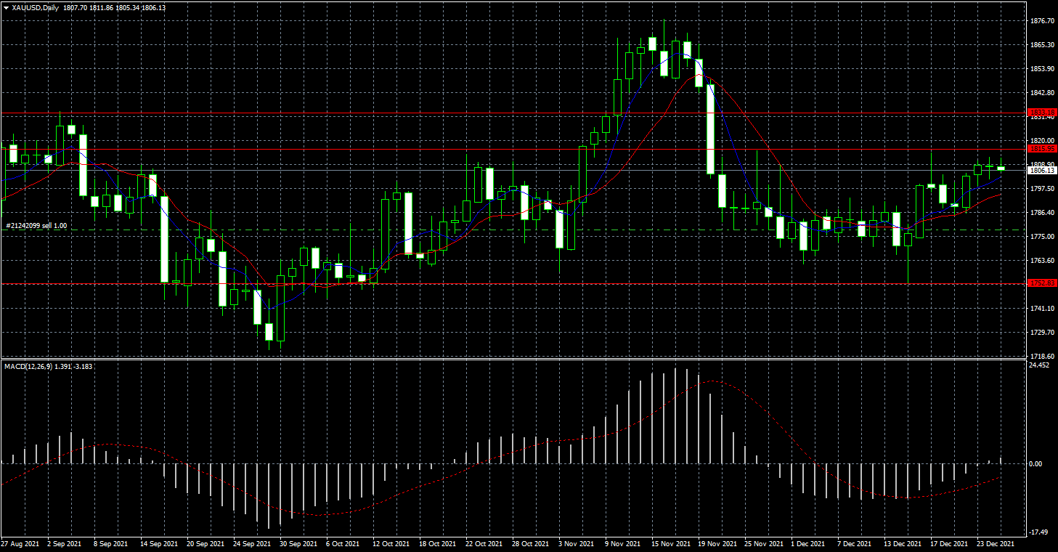Image resolution: width=1058 pixels, height=552 pixels.
Task: Click the 23 Dec 2021 date label
Action: tap(994, 543)
